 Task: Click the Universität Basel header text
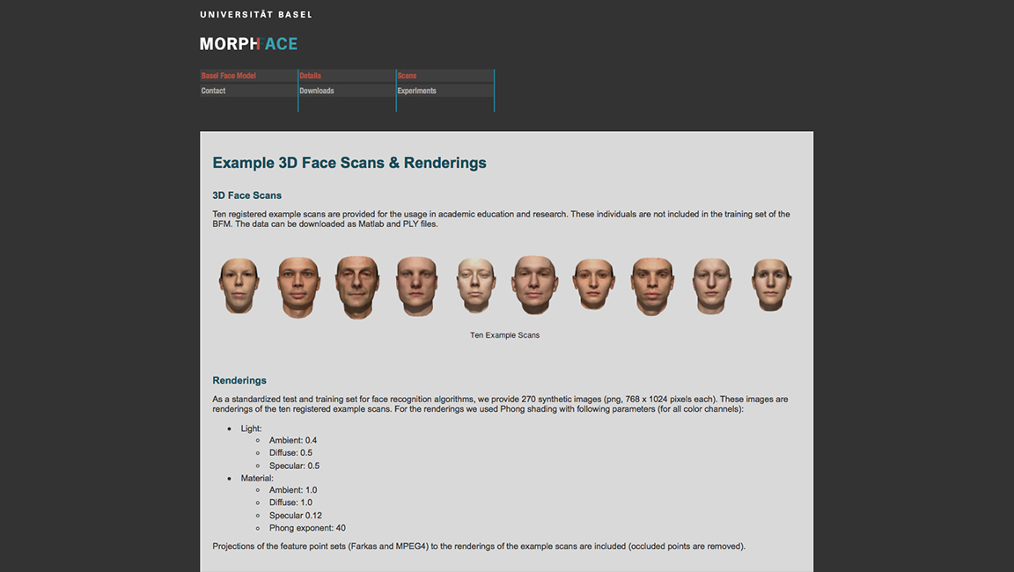[256, 14]
